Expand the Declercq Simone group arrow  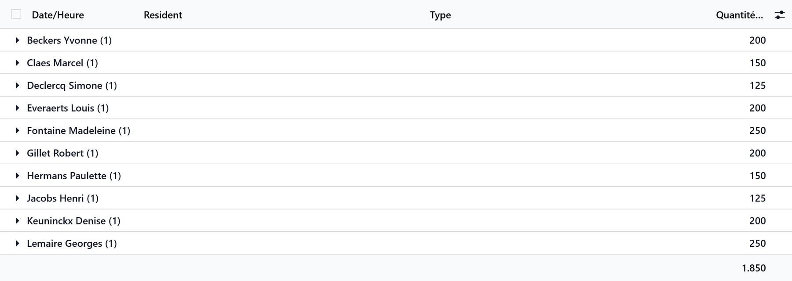click(17, 85)
